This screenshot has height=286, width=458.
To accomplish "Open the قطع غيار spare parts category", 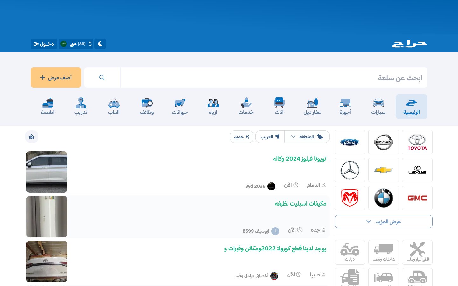I will [417, 252].
